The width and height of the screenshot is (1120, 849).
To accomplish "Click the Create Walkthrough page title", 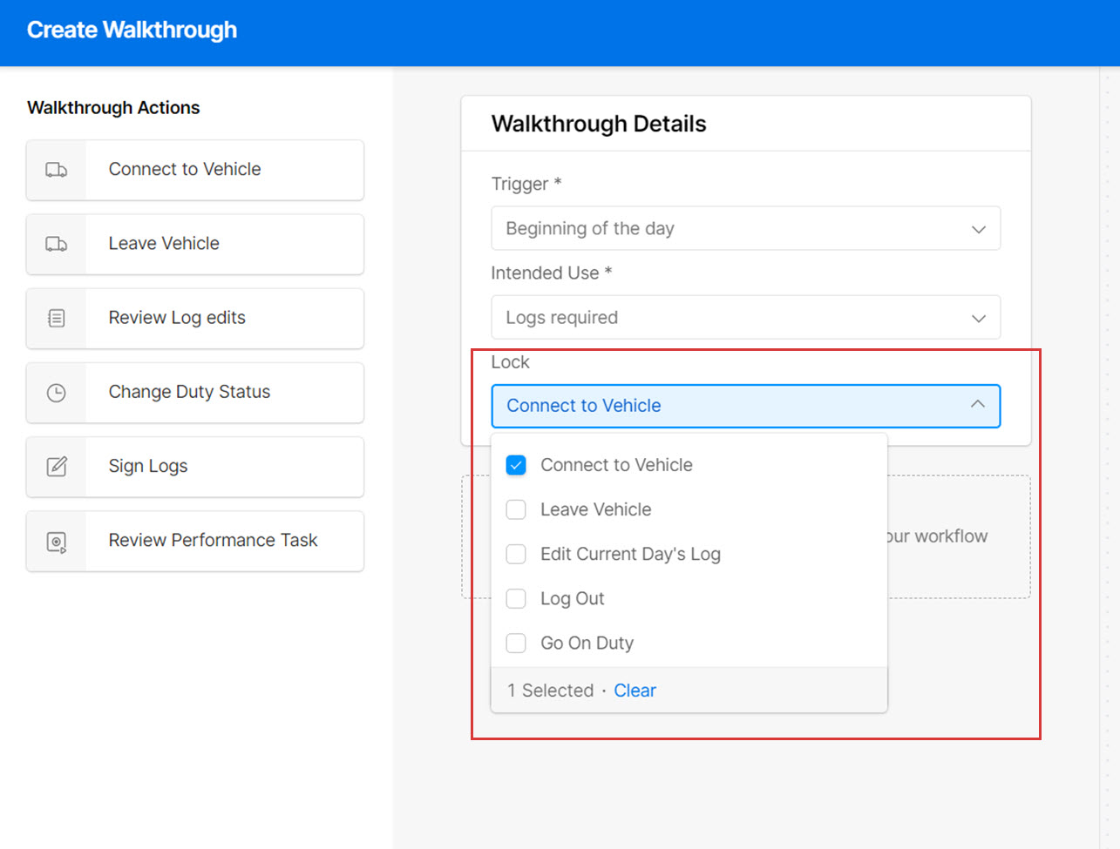I will [132, 30].
